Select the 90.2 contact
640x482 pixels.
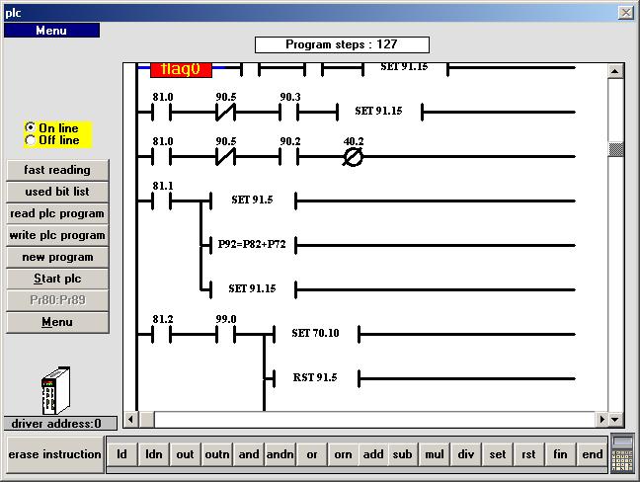click(x=289, y=156)
